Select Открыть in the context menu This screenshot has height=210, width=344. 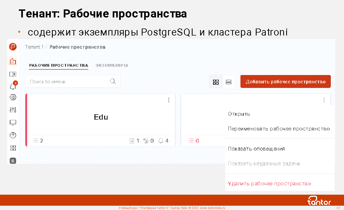click(239, 114)
